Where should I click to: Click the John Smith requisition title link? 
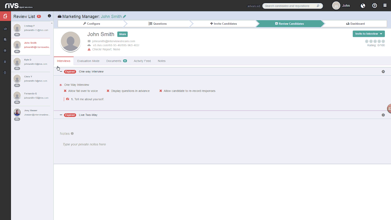click(x=111, y=16)
